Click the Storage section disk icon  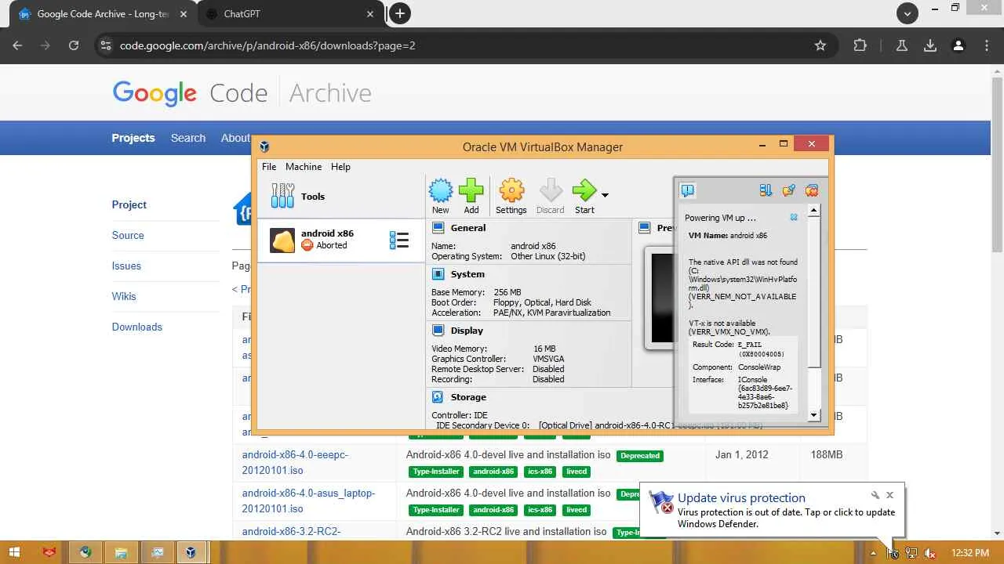[x=438, y=397]
